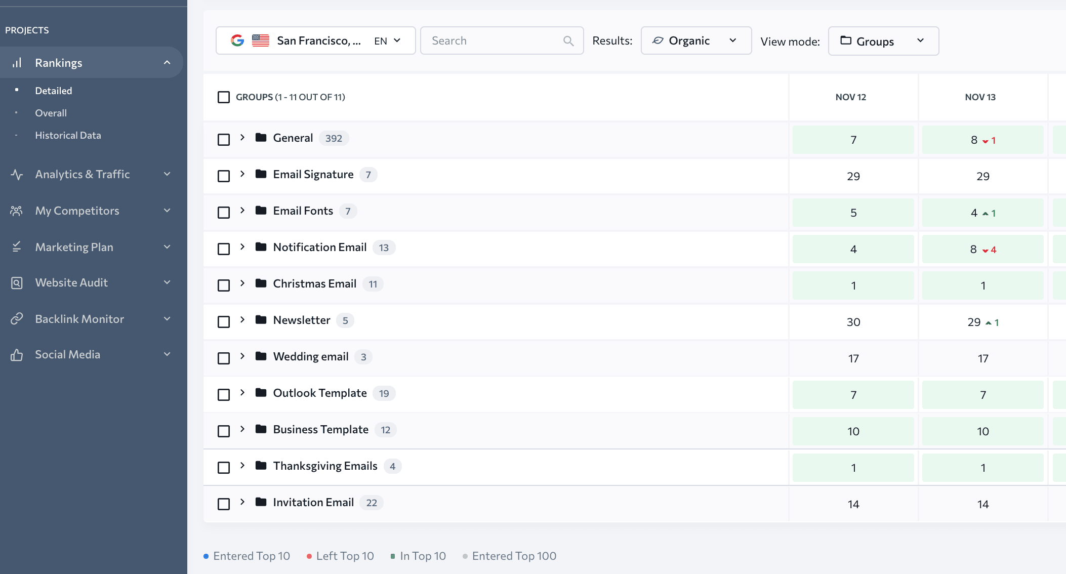Click the Google logo location selector icon
The image size is (1066, 574).
[x=237, y=40]
